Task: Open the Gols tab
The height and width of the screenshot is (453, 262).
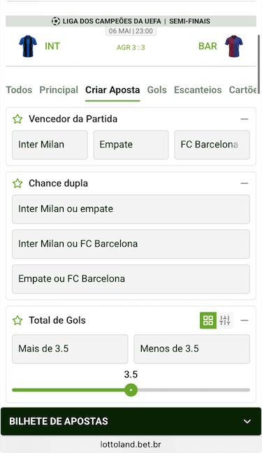Action: (x=157, y=90)
